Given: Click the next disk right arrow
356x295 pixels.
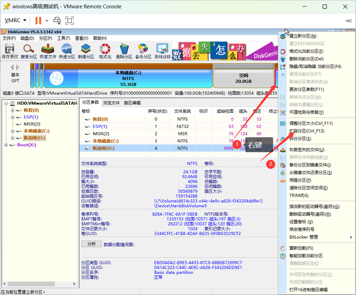Looking at the screenshot, I should (18, 67).
